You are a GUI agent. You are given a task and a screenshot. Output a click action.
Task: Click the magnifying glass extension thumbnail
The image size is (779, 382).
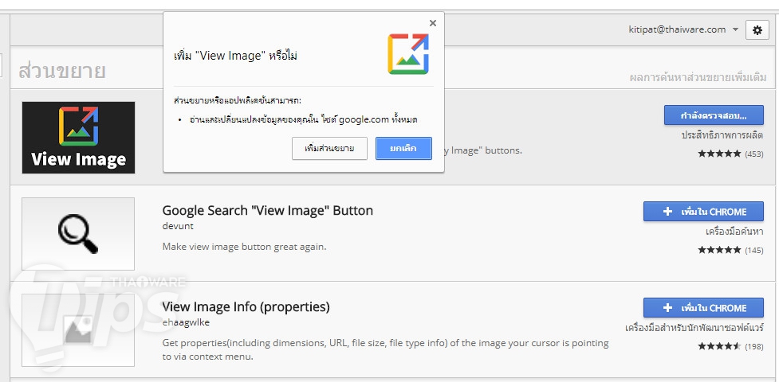click(x=78, y=233)
